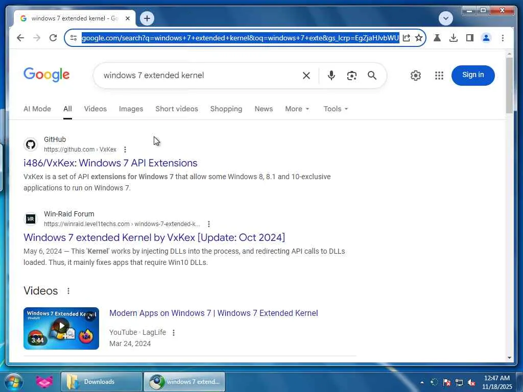Open the Short videos tab
The height and width of the screenshot is (392, 523).
point(176,109)
